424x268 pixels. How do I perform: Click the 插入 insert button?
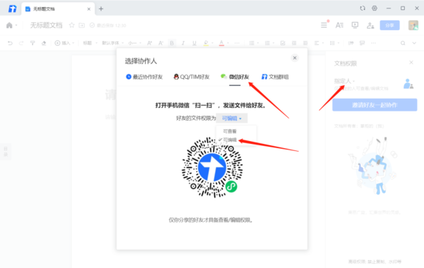[x=64, y=43]
